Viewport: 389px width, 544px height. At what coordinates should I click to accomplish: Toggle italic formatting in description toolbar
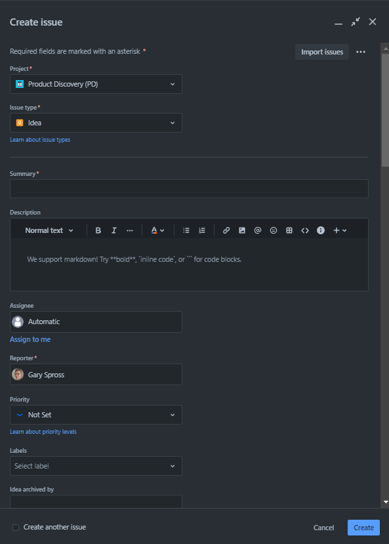tap(113, 230)
